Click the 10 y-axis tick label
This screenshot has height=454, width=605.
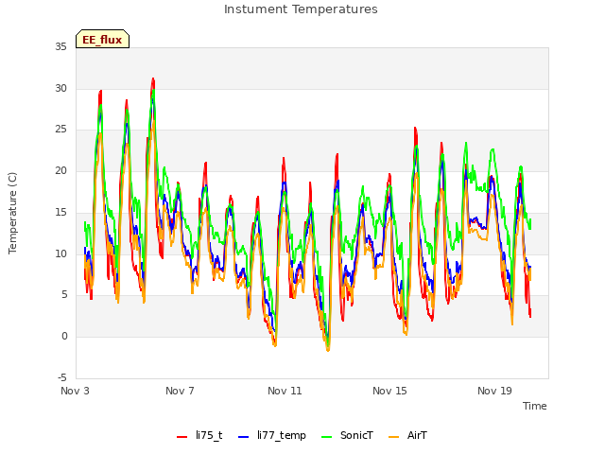pyautogui.click(x=60, y=253)
